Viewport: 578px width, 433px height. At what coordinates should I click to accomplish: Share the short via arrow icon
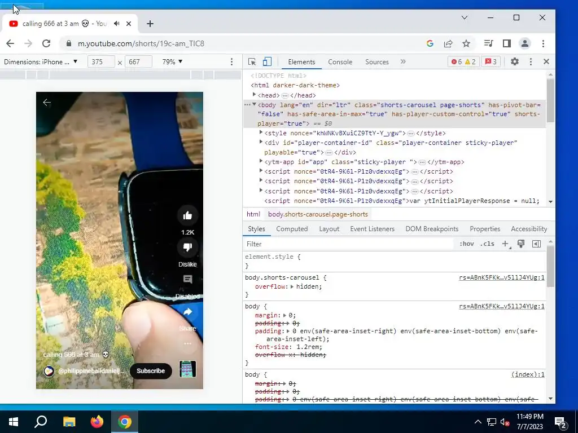pyautogui.click(x=187, y=312)
